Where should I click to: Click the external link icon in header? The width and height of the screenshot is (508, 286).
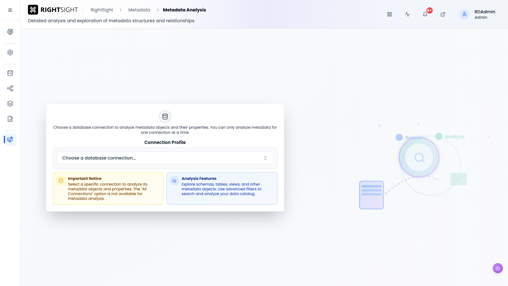point(443,14)
